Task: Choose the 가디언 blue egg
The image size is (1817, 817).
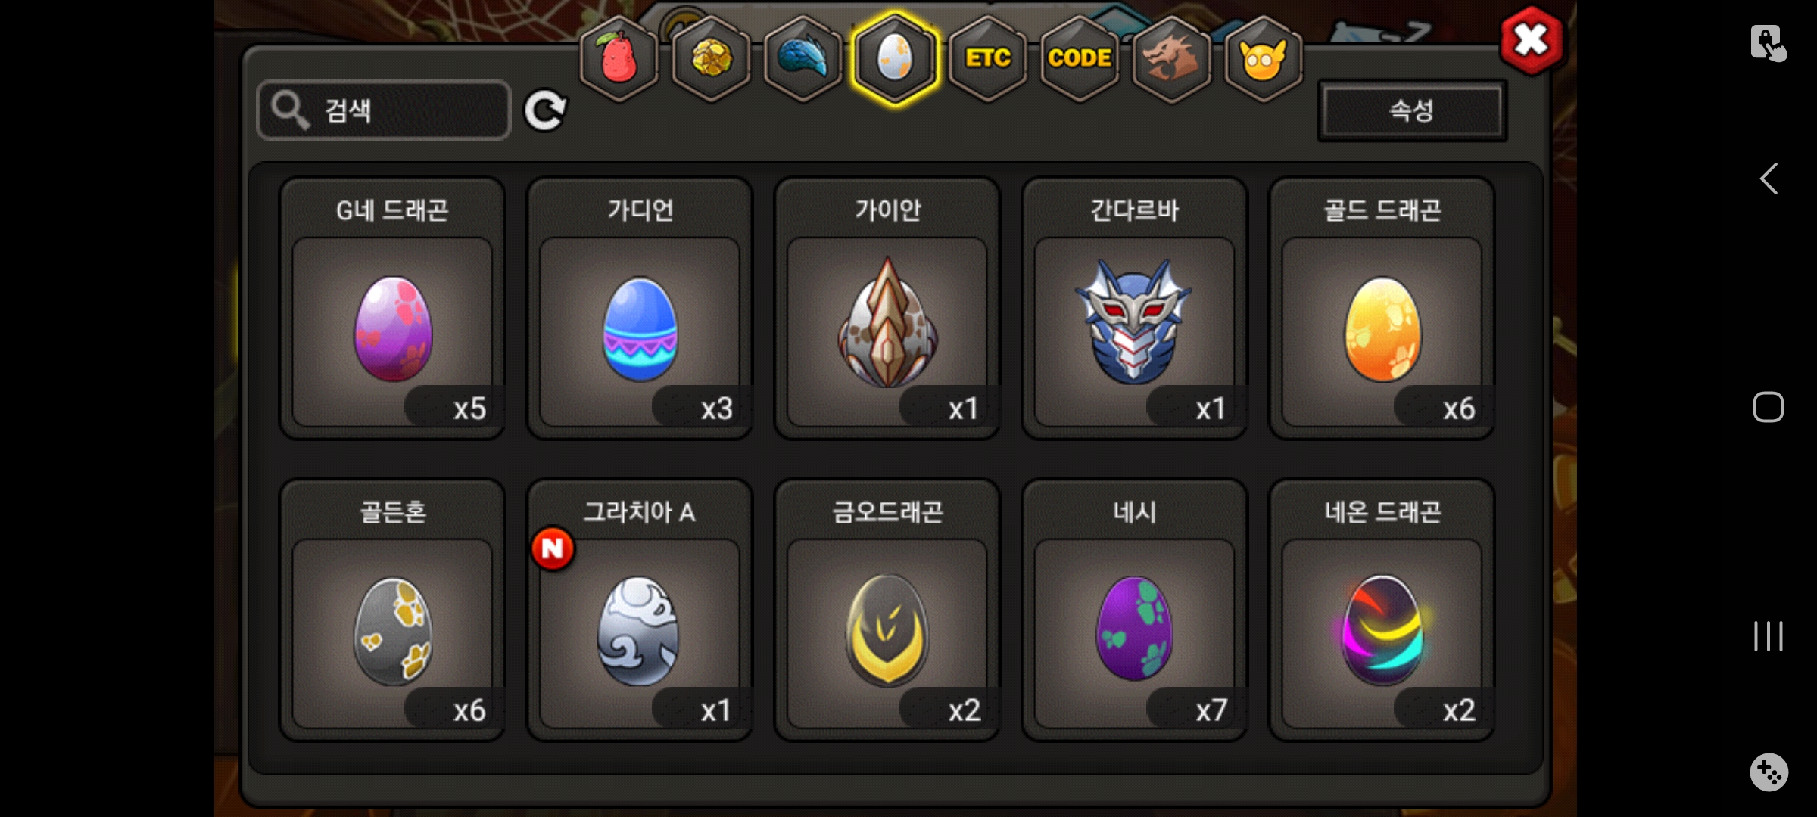Action: coord(640,309)
